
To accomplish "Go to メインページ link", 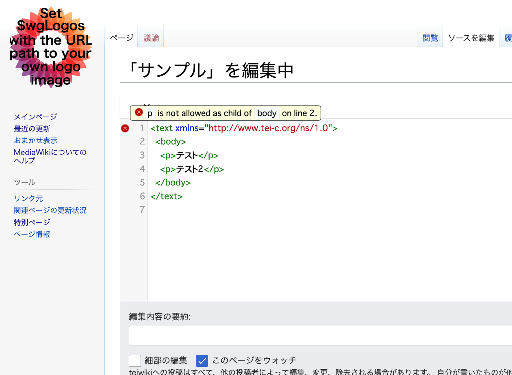I will (x=35, y=117).
